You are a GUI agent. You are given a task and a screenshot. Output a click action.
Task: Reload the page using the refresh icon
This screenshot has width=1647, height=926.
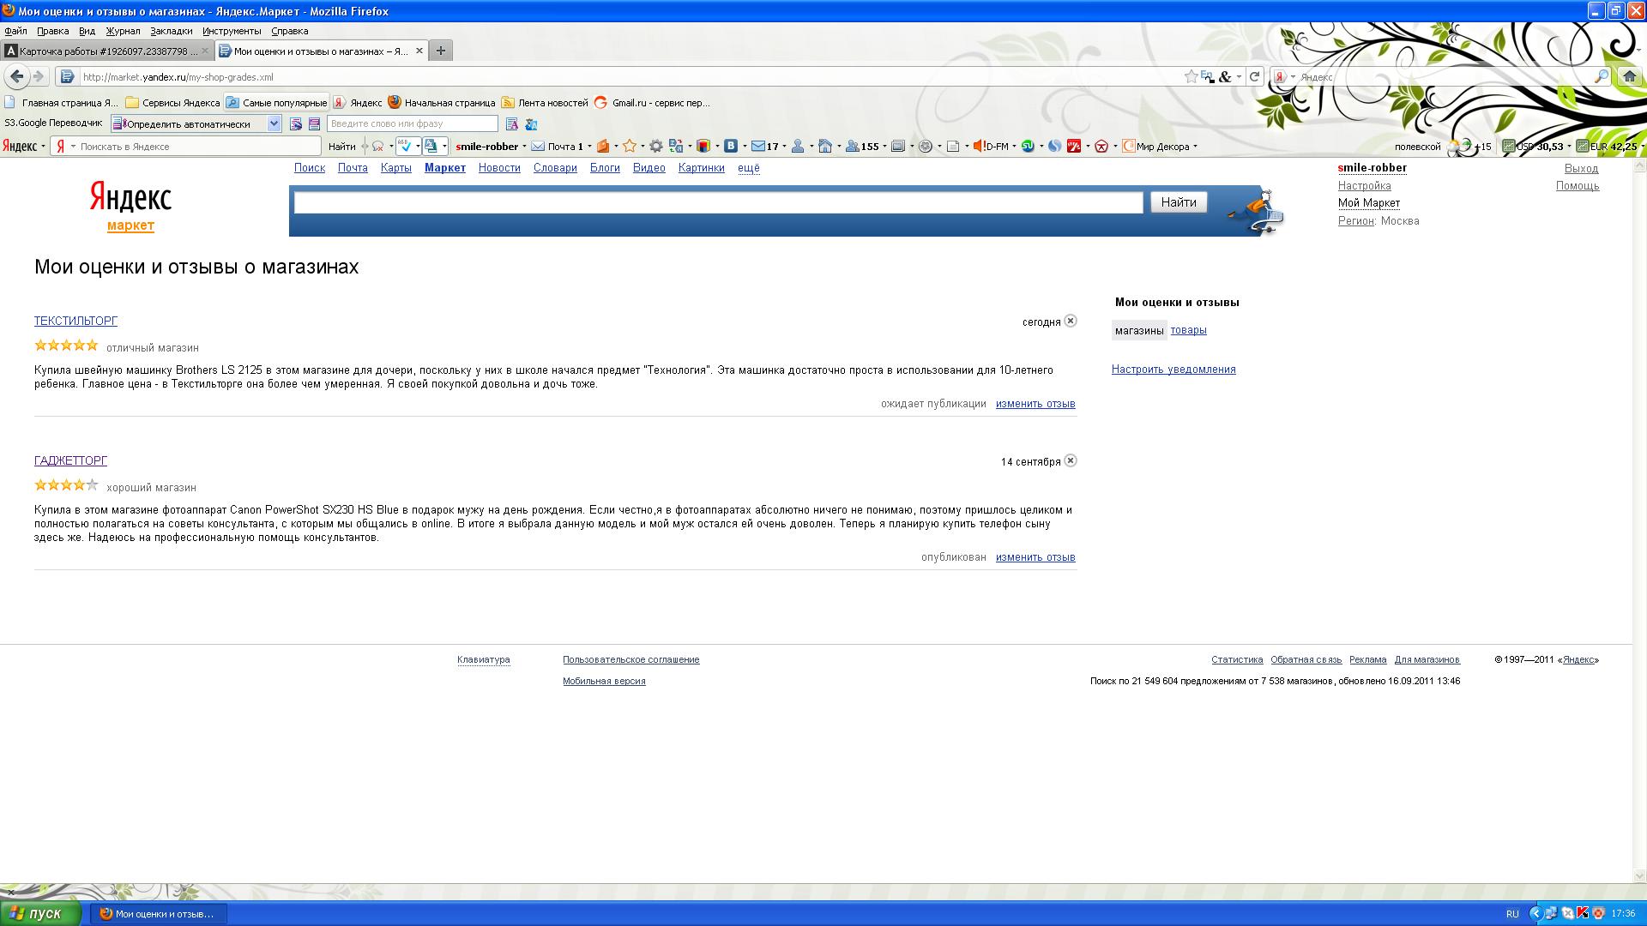coord(1254,77)
